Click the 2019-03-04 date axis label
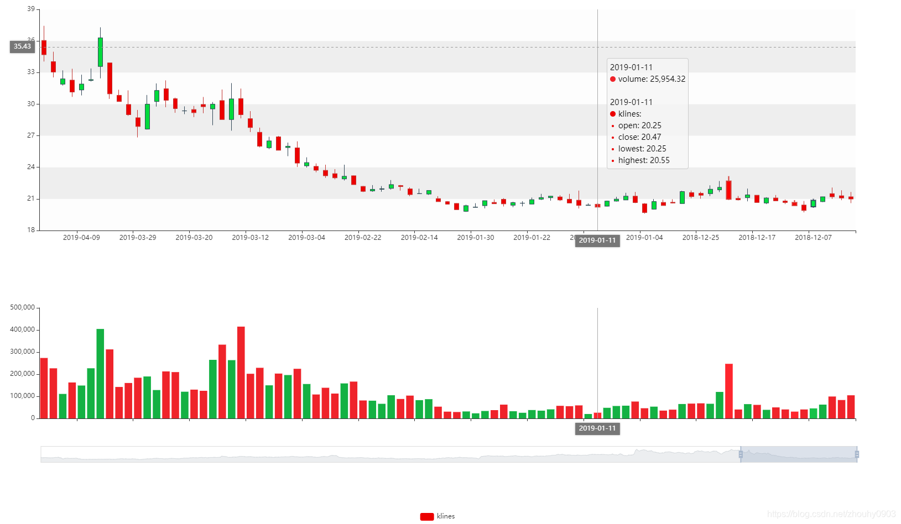Viewport: 901px width, 524px height. (x=307, y=238)
